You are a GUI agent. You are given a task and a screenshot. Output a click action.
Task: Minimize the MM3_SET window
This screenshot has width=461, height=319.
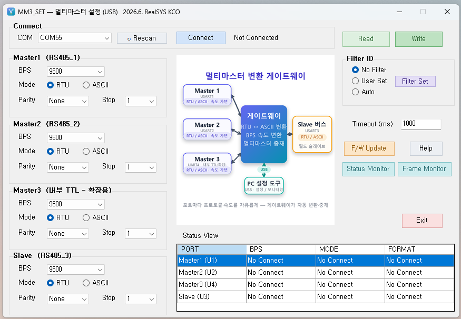pos(399,12)
